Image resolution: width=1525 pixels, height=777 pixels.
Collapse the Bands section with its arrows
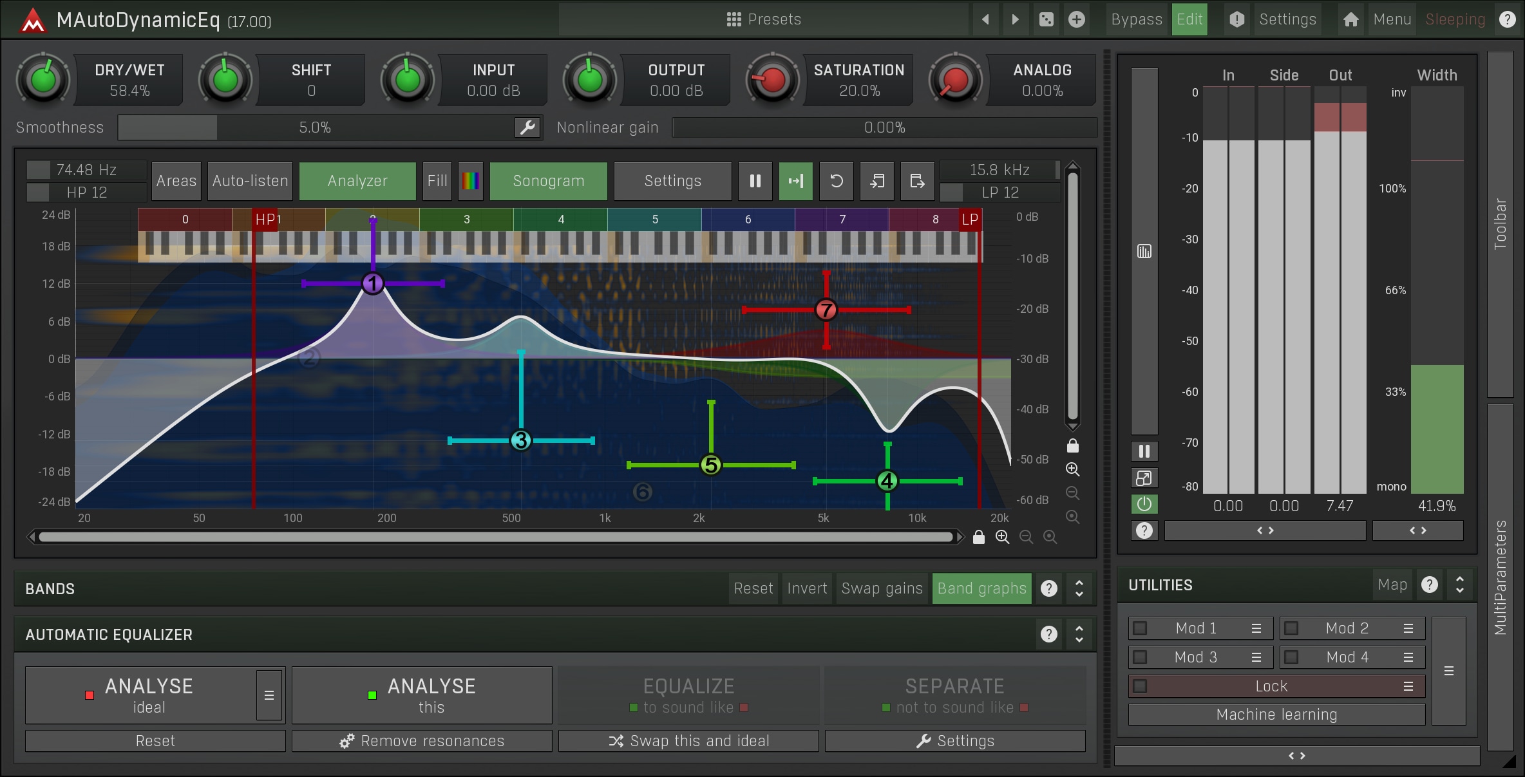(x=1079, y=588)
